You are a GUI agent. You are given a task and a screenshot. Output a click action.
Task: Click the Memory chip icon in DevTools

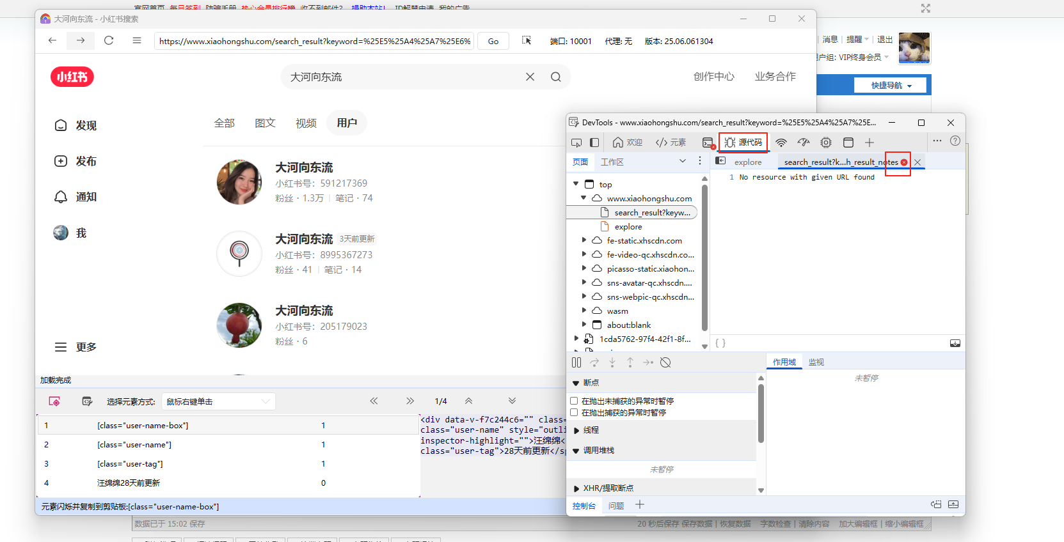pyautogui.click(x=826, y=143)
